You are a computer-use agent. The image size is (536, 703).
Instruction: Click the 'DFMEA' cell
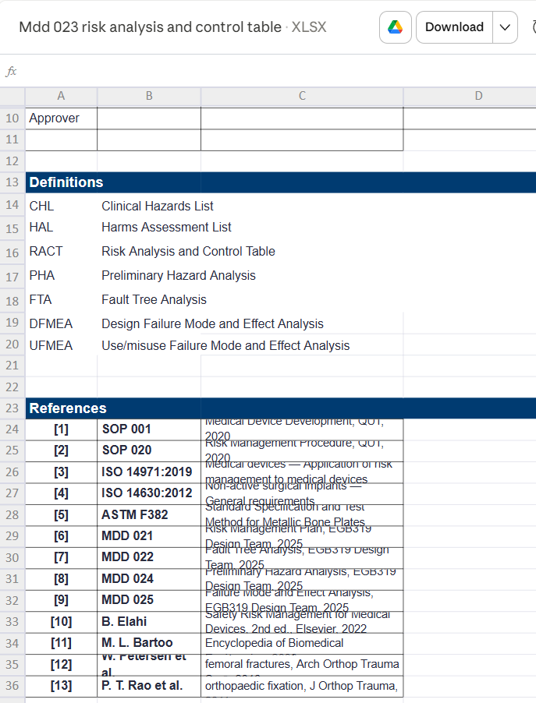coord(61,323)
